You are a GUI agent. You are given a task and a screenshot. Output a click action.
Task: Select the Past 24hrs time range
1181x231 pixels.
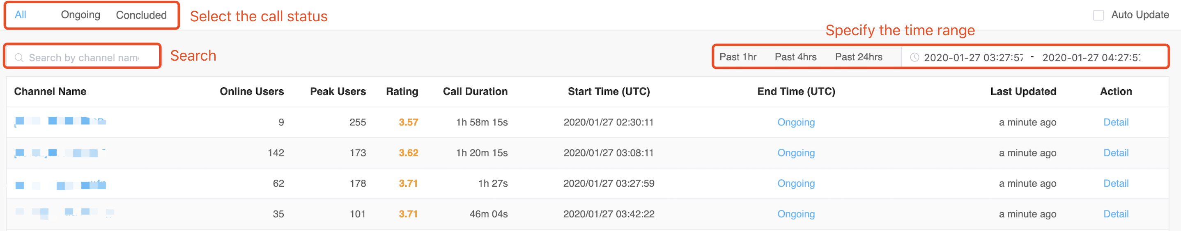point(858,57)
